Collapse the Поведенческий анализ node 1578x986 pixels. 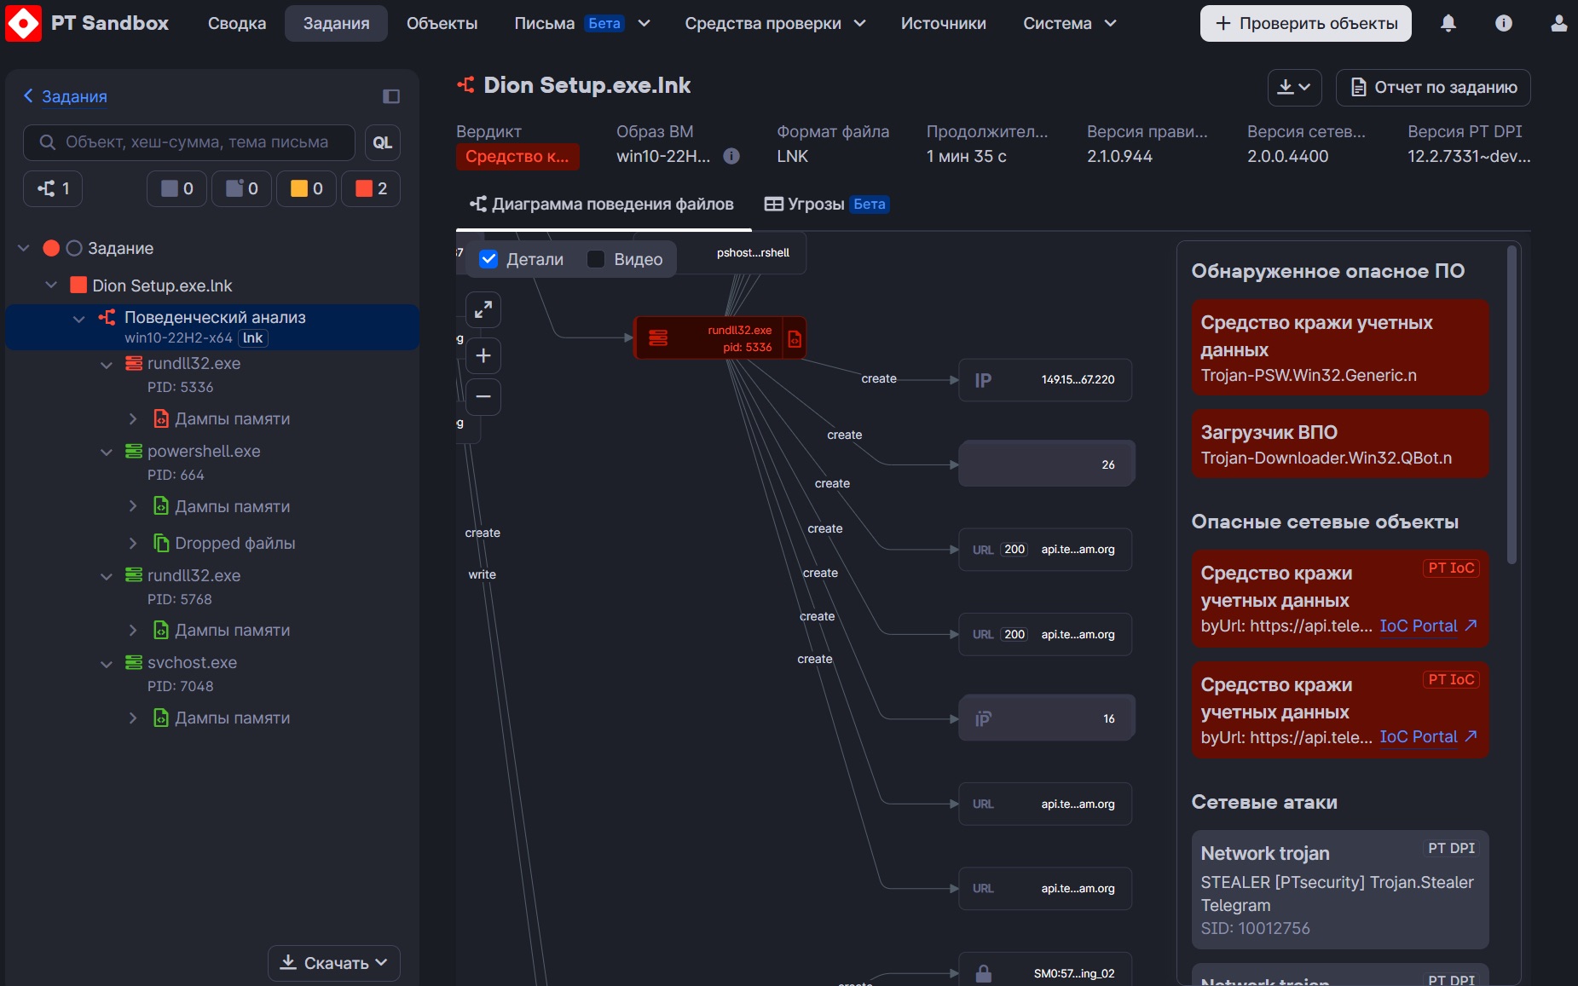[79, 318]
